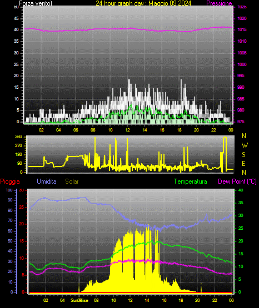Viewport: 259px width, 308px height.
Task: Click the 'S' compass direction letter
Action: [x=243, y=155]
